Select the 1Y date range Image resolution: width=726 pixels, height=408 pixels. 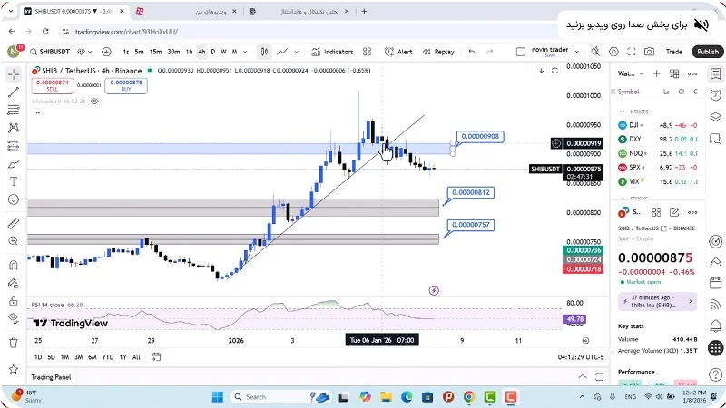pyautogui.click(x=123, y=357)
